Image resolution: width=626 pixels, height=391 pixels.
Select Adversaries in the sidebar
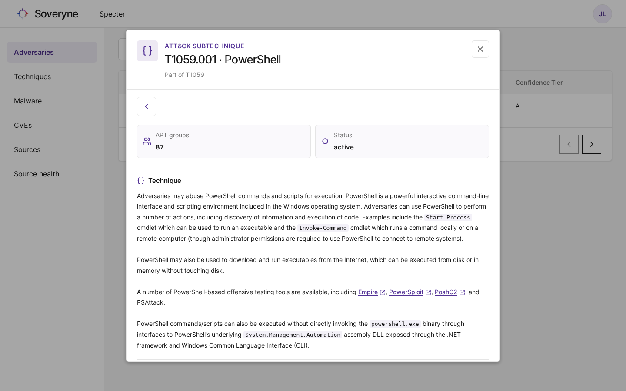52,52
